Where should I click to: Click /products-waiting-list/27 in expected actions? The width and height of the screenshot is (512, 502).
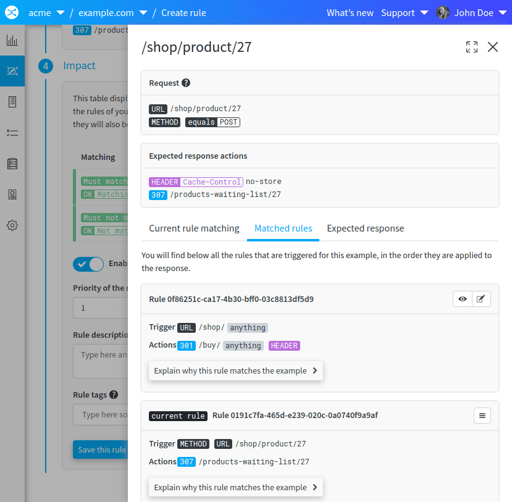[225, 195]
